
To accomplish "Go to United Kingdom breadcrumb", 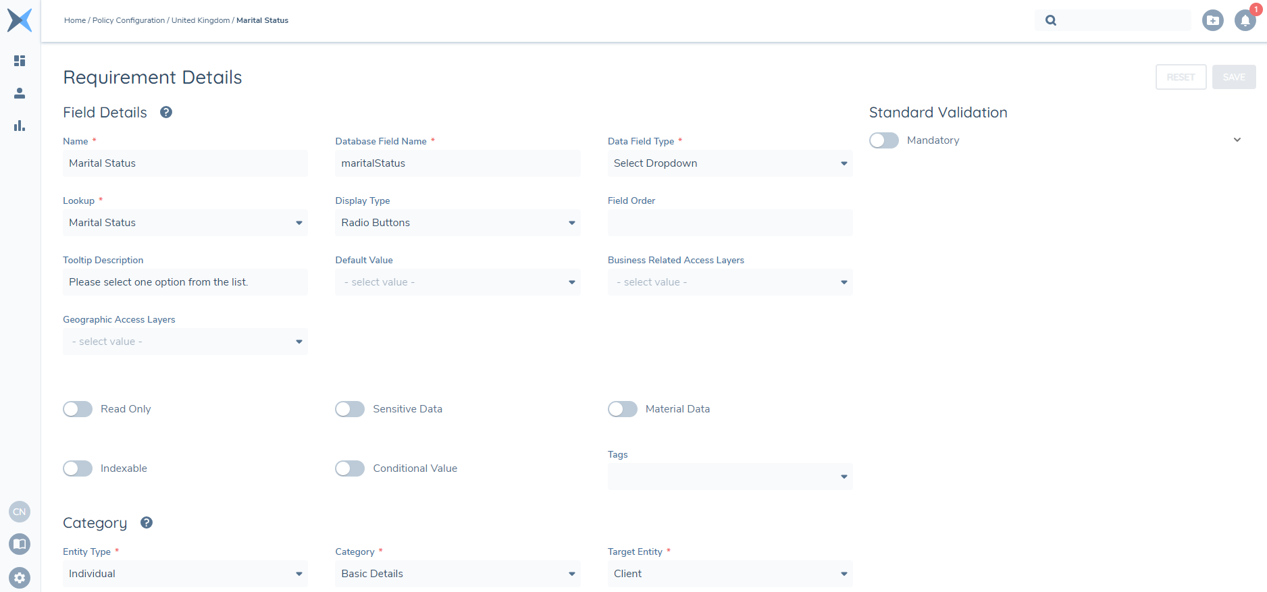I will [x=201, y=20].
